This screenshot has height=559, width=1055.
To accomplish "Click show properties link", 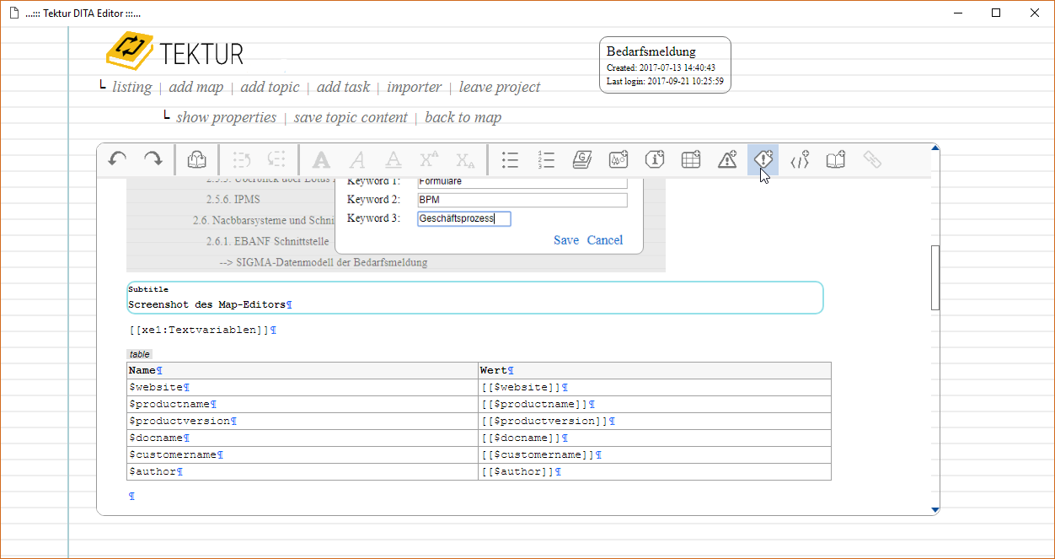I will 226,118.
